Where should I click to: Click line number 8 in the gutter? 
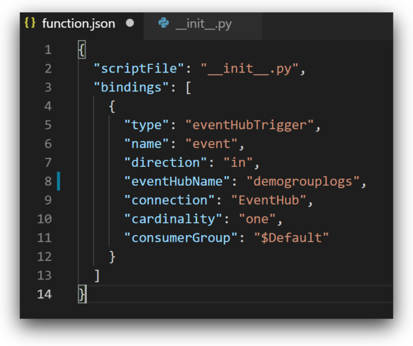48,181
